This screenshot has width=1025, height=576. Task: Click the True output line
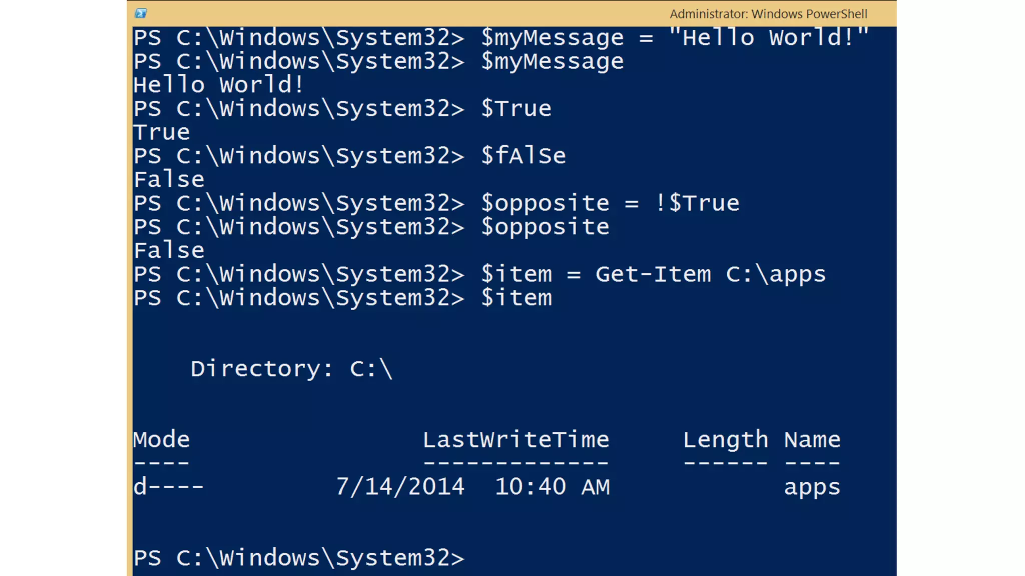point(162,132)
